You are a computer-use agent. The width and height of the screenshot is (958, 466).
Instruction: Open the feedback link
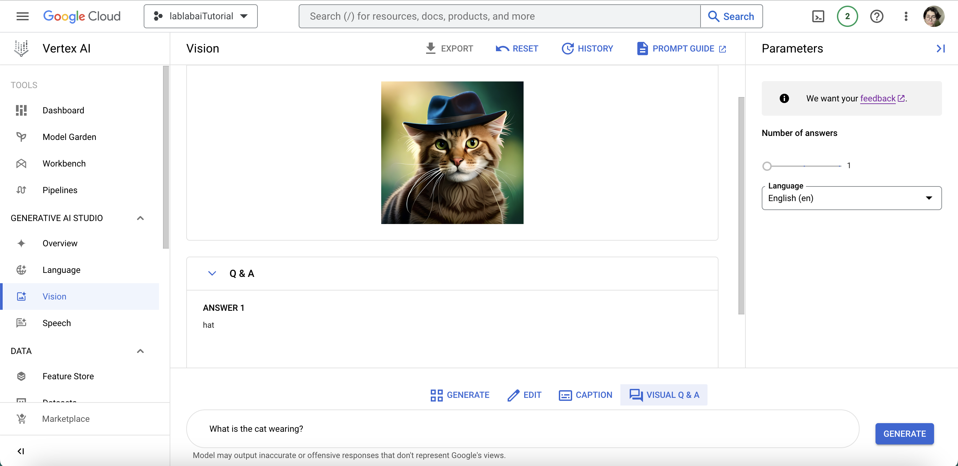coord(878,98)
